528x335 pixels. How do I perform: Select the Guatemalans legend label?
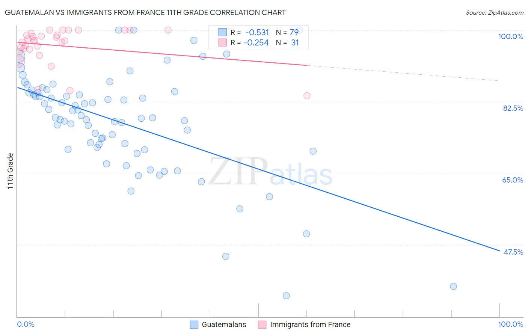224,324
